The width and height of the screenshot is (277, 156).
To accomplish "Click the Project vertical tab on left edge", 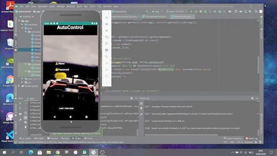I will (16, 45).
